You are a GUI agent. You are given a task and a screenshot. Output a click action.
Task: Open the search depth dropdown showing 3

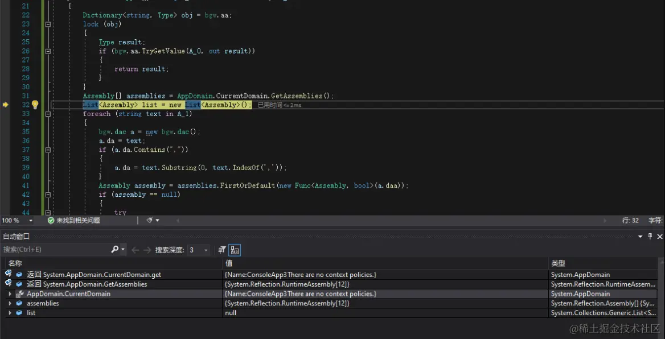[199, 250]
